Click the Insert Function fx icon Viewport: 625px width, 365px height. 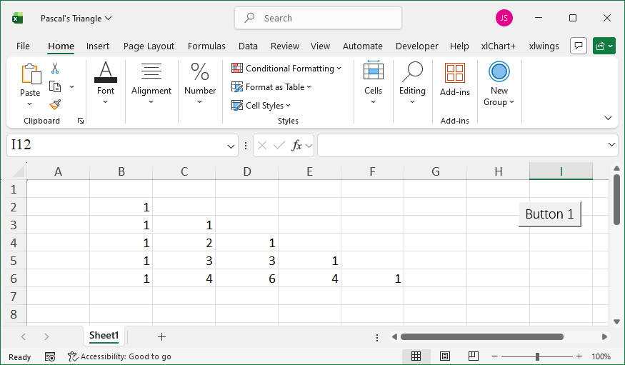click(x=297, y=146)
